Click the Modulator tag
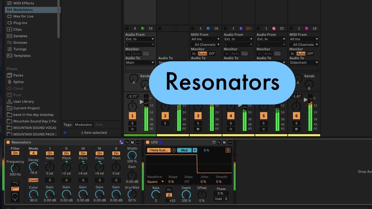Viewport: 372px width, 209px height. click(x=84, y=125)
